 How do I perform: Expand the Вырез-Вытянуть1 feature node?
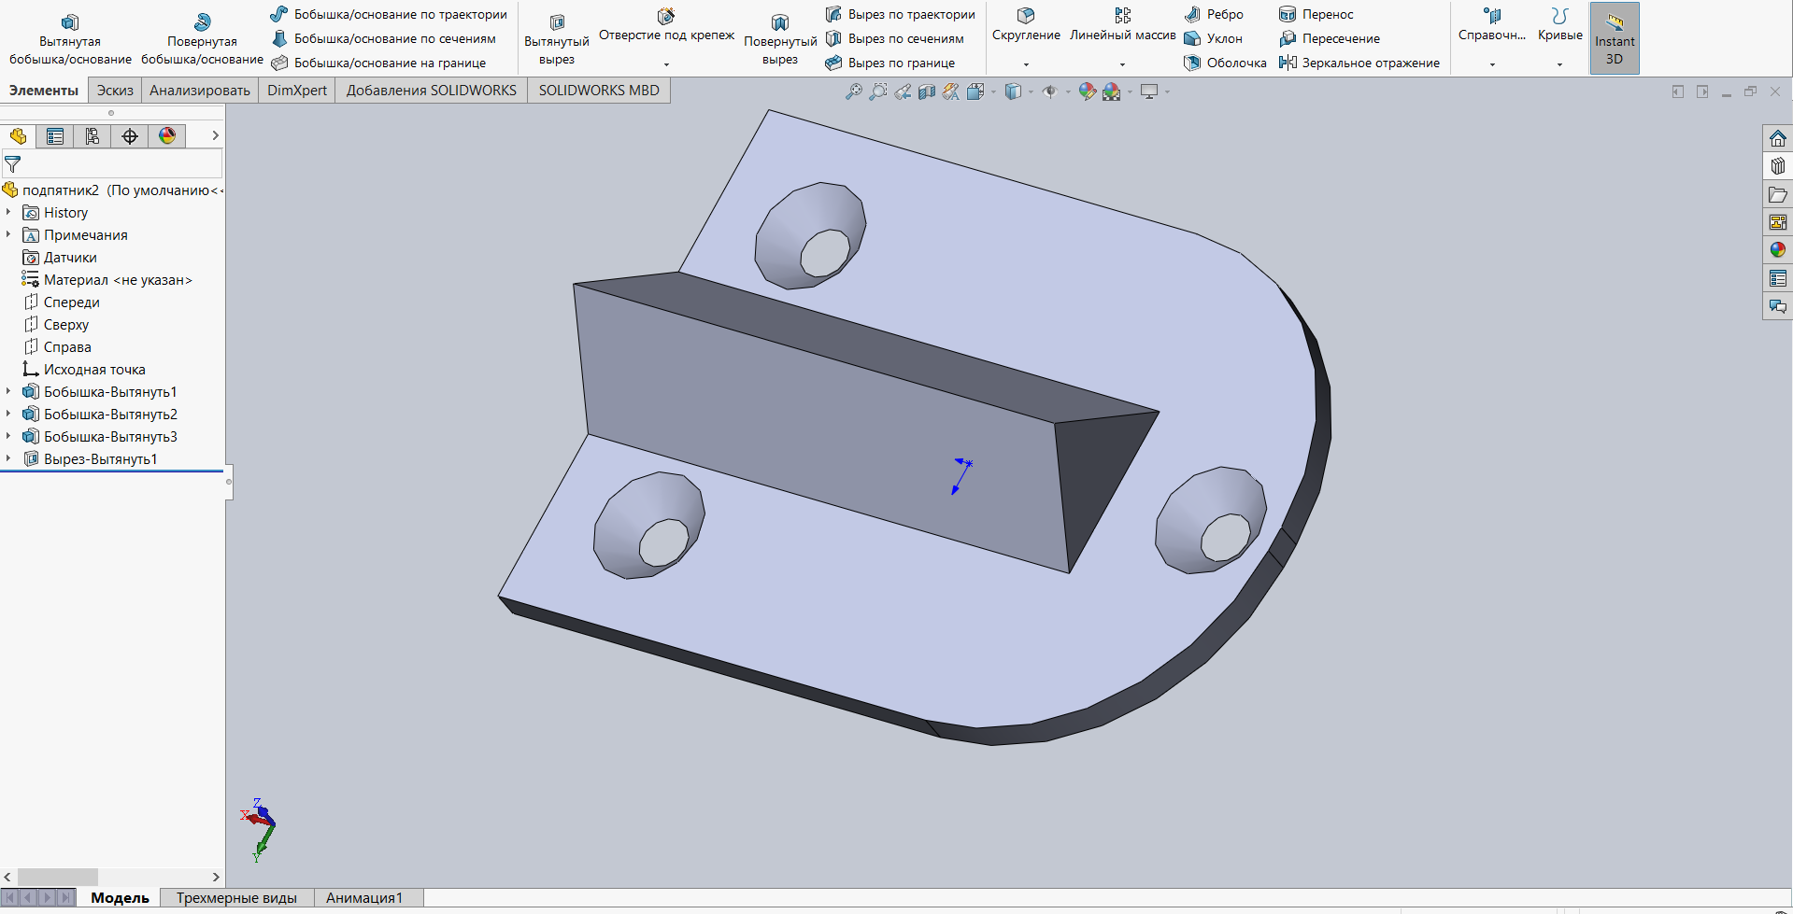coord(8,459)
